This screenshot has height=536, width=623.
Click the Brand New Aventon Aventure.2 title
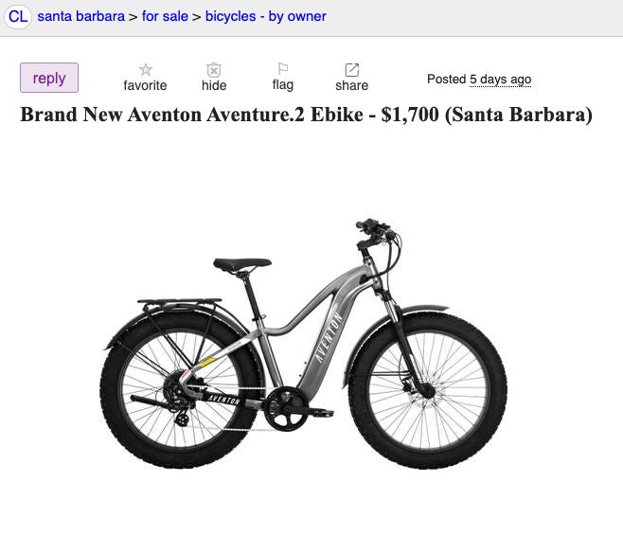pyautogui.click(x=163, y=115)
